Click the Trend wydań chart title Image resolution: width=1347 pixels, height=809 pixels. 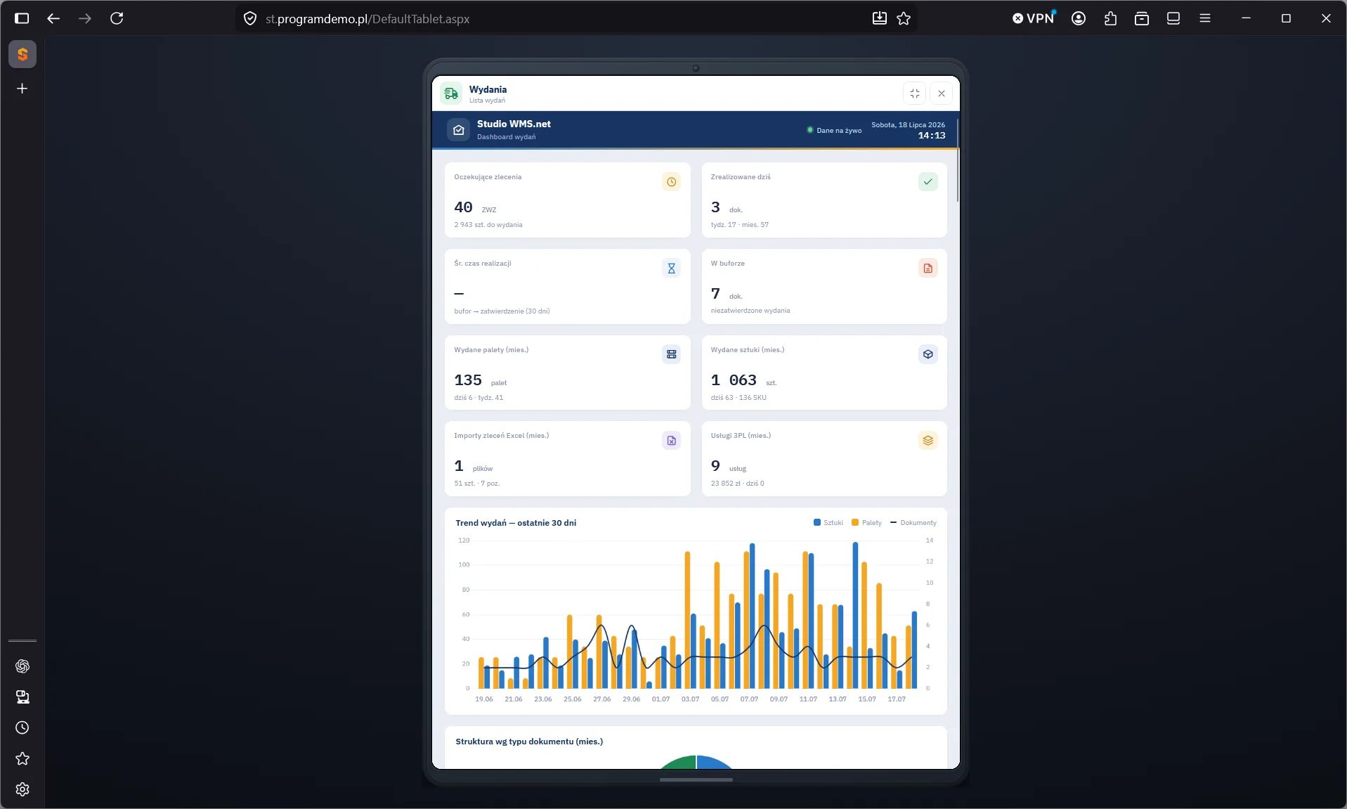click(x=516, y=523)
